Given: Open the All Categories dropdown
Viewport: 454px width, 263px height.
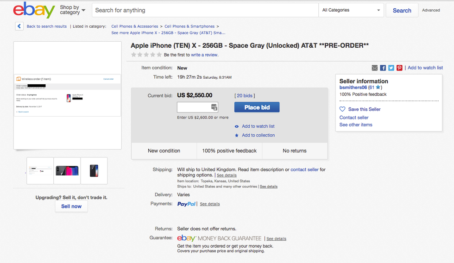Looking at the screenshot, I should pyautogui.click(x=351, y=10).
